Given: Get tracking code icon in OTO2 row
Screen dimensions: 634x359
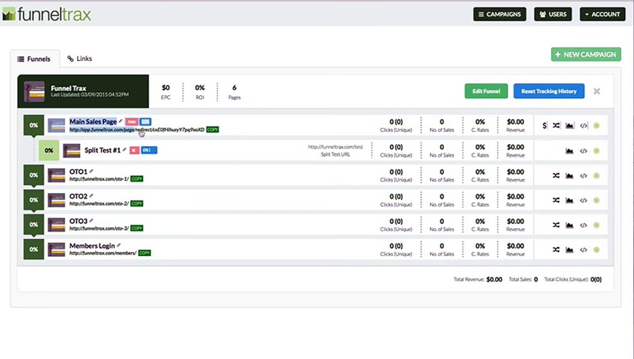Looking at the screenshot, I should (x=584, y=200).
